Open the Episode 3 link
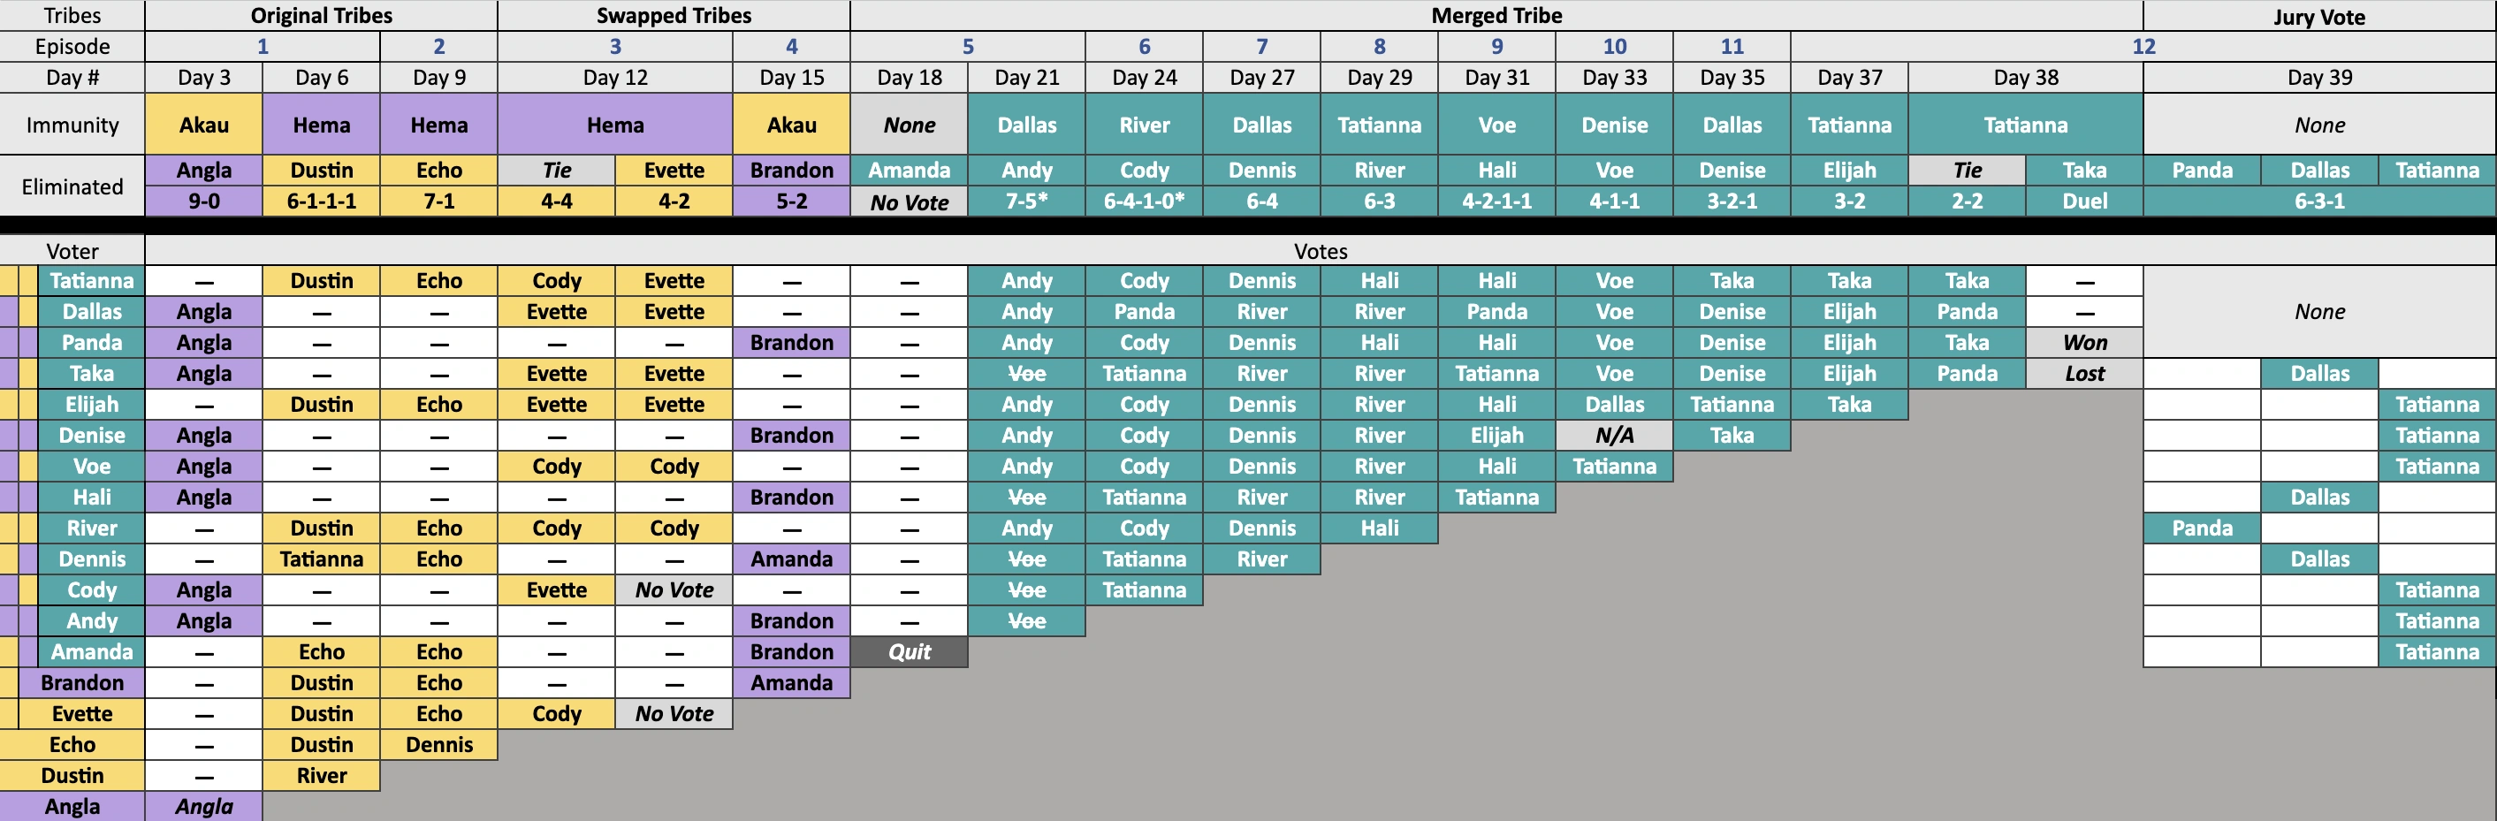The height and width of the screenshot is (821, 2497). (614, 47)
